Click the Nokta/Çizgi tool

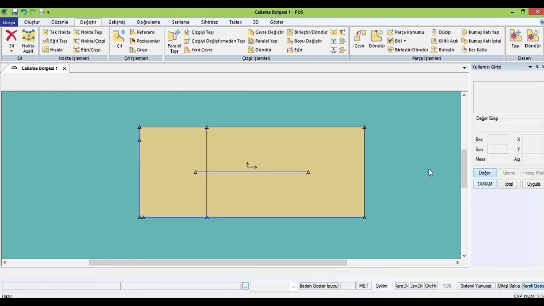89,41
